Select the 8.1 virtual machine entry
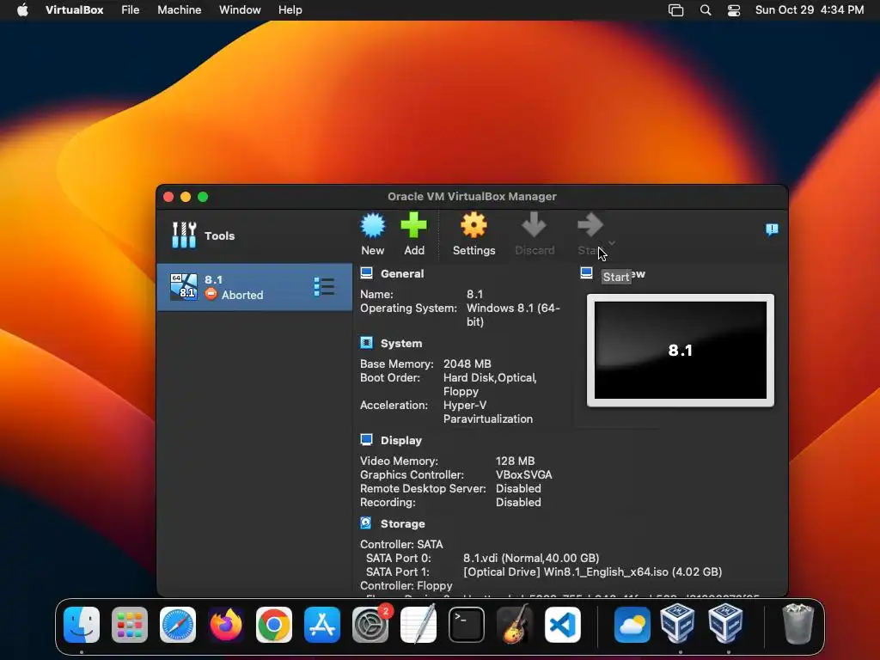 (254, 287)
